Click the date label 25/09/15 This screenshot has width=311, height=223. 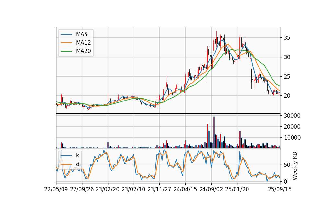280,189
